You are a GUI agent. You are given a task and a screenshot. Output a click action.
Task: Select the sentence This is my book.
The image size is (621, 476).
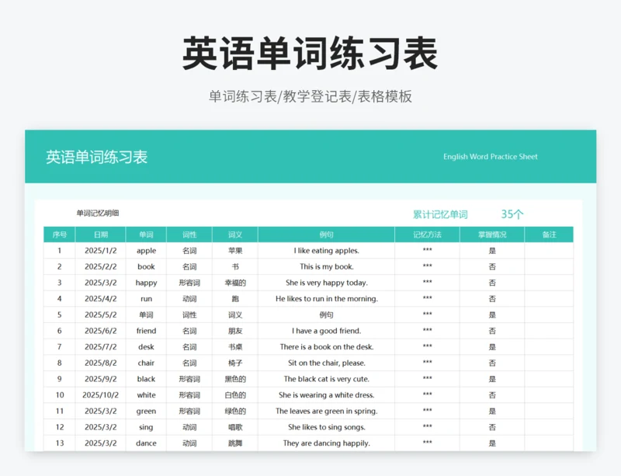coord(326,267)
